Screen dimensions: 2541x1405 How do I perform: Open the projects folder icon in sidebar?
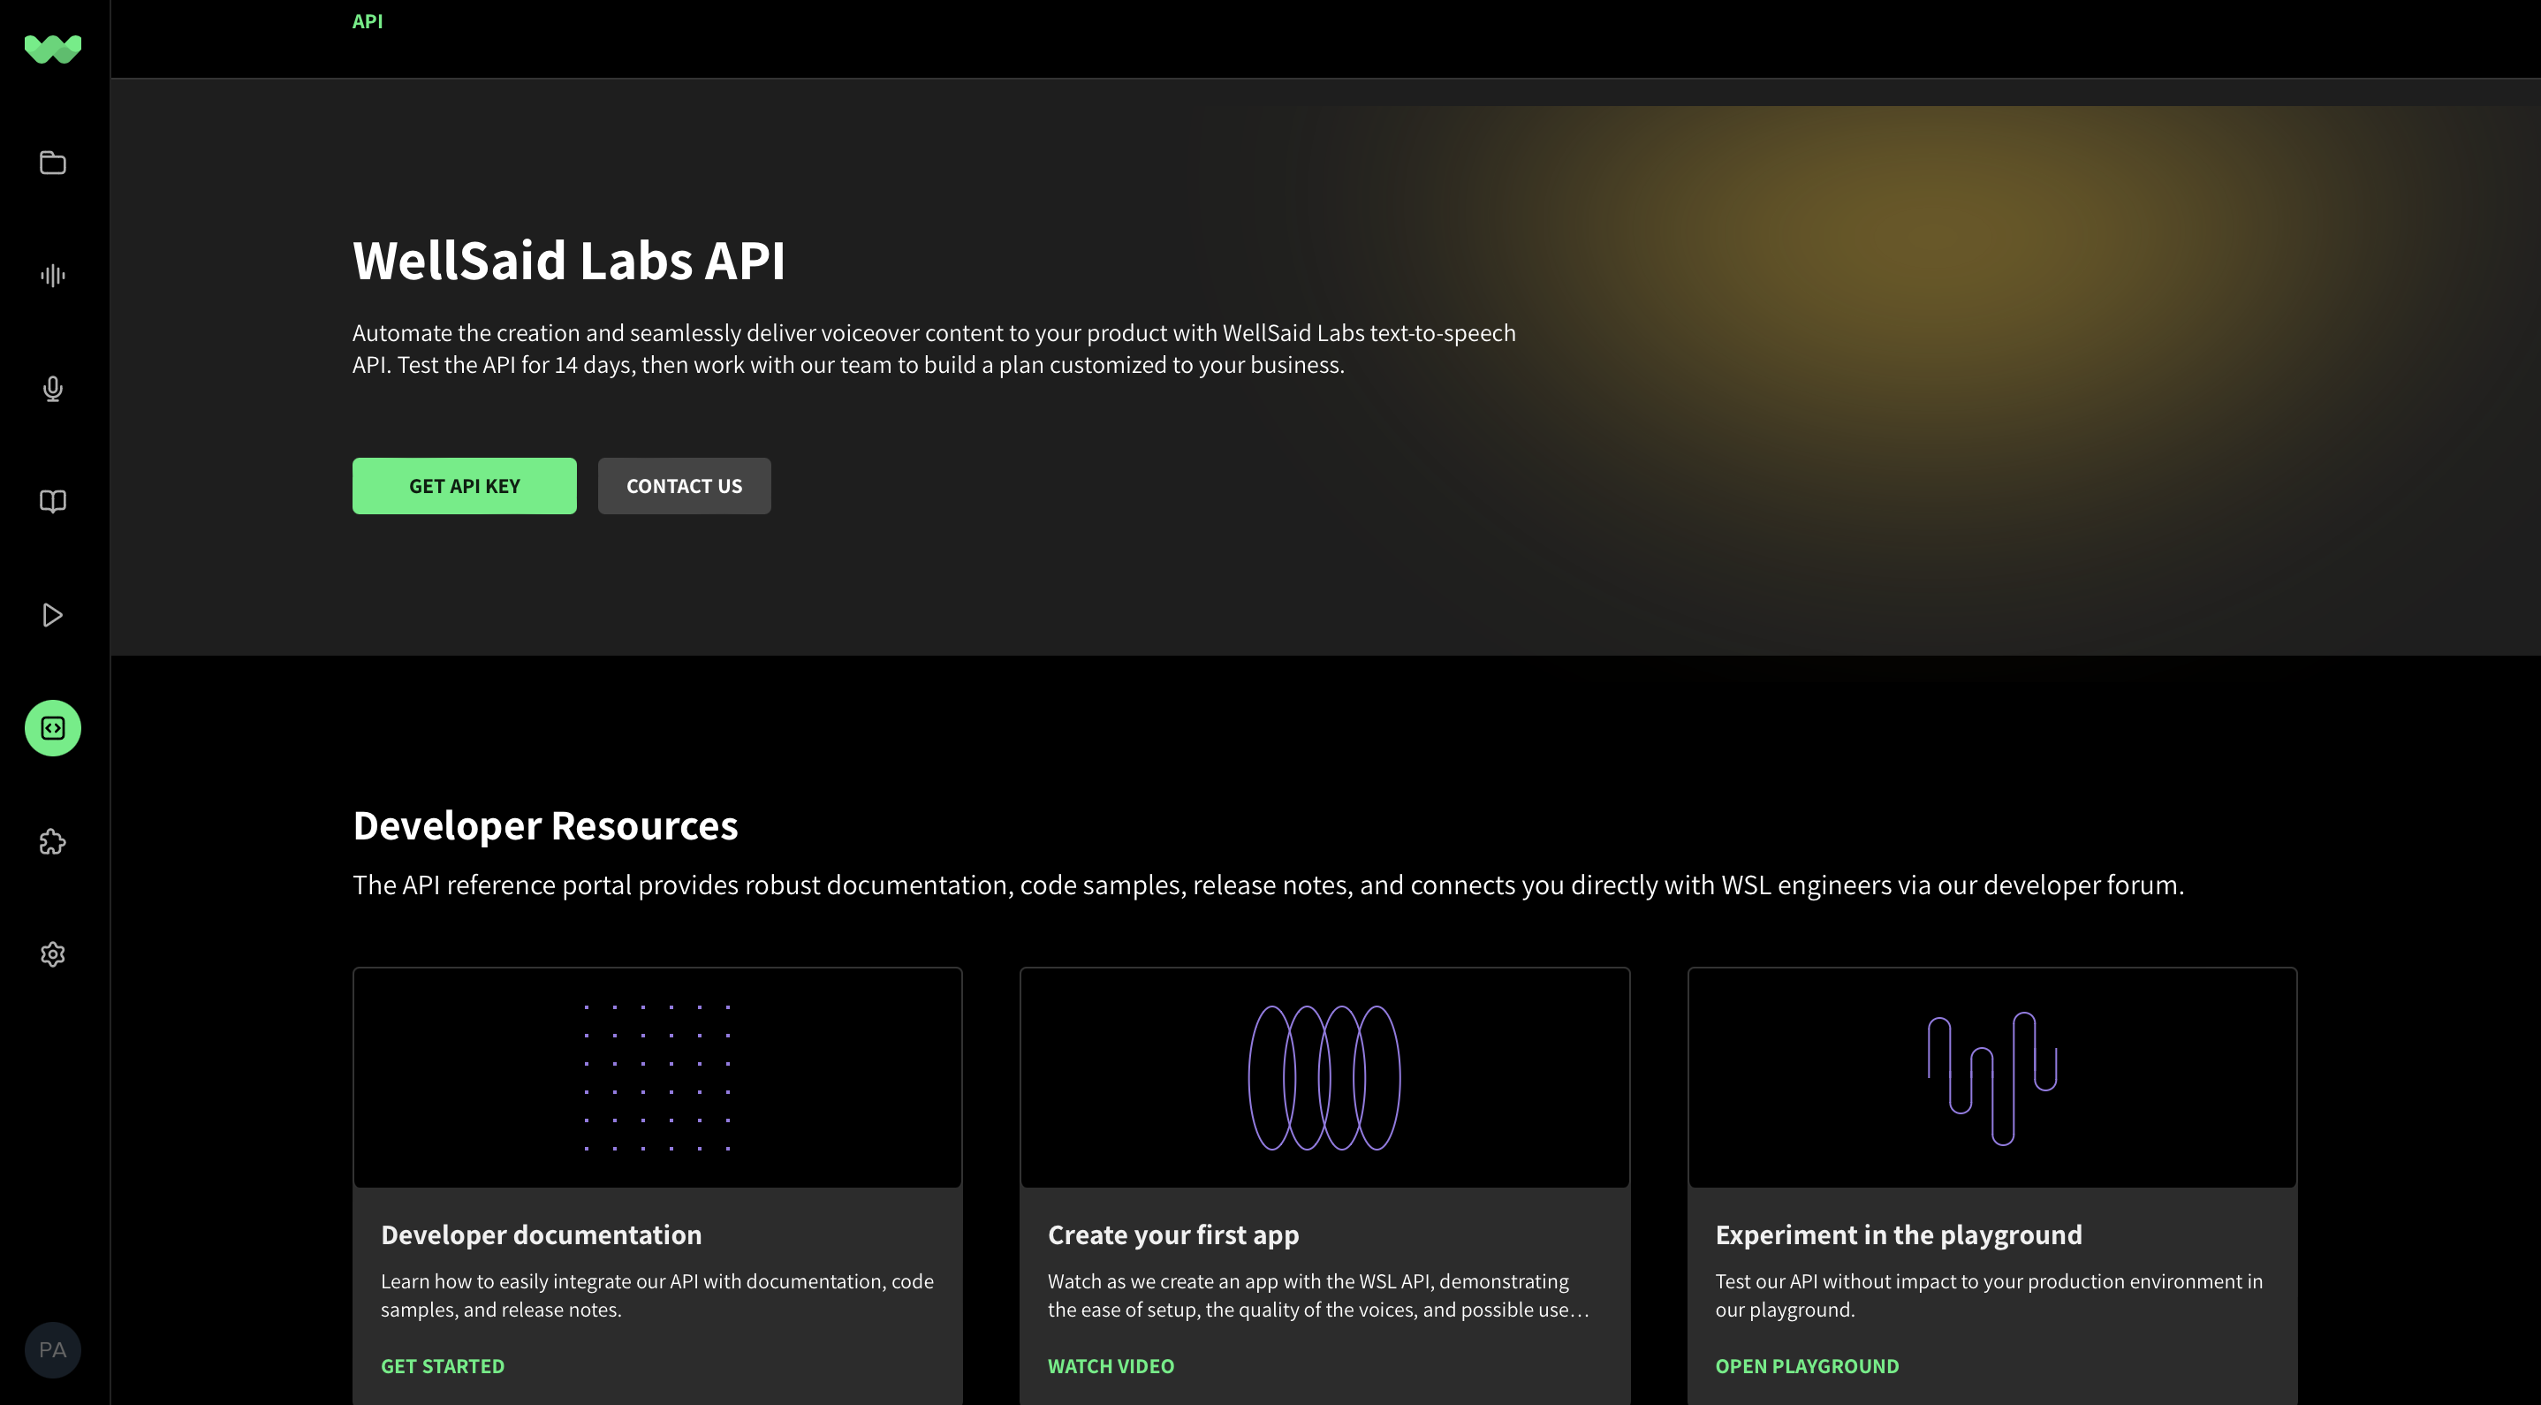[x=53, y=163]
